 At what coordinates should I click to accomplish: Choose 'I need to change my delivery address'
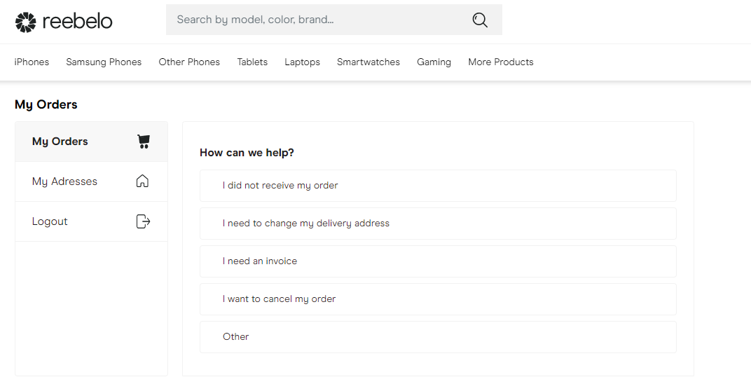coord(438,224)
